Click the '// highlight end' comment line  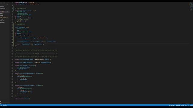(x=20, y=24)
